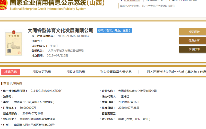Click the 信息分享 button
The width and height of the screenshot is (206, 129).
(x=193, y=41)
